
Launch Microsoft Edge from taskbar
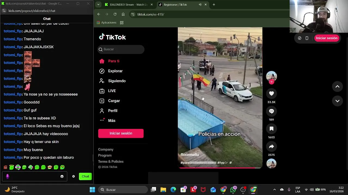click(x=173, y=190)
